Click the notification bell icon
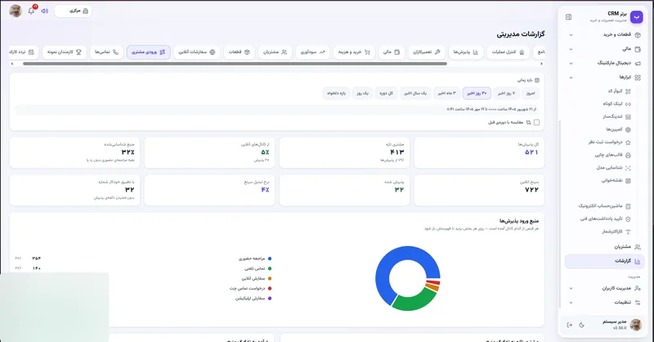Viewport: 654px width, 342px height. point(31,11)
